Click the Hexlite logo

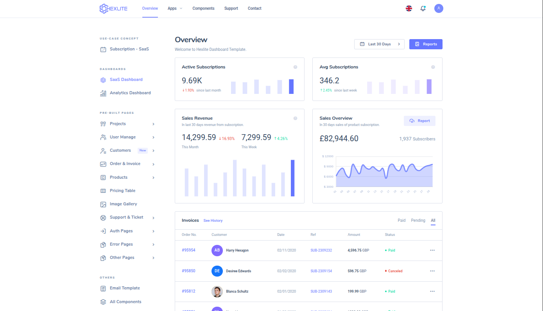[113, 9]
